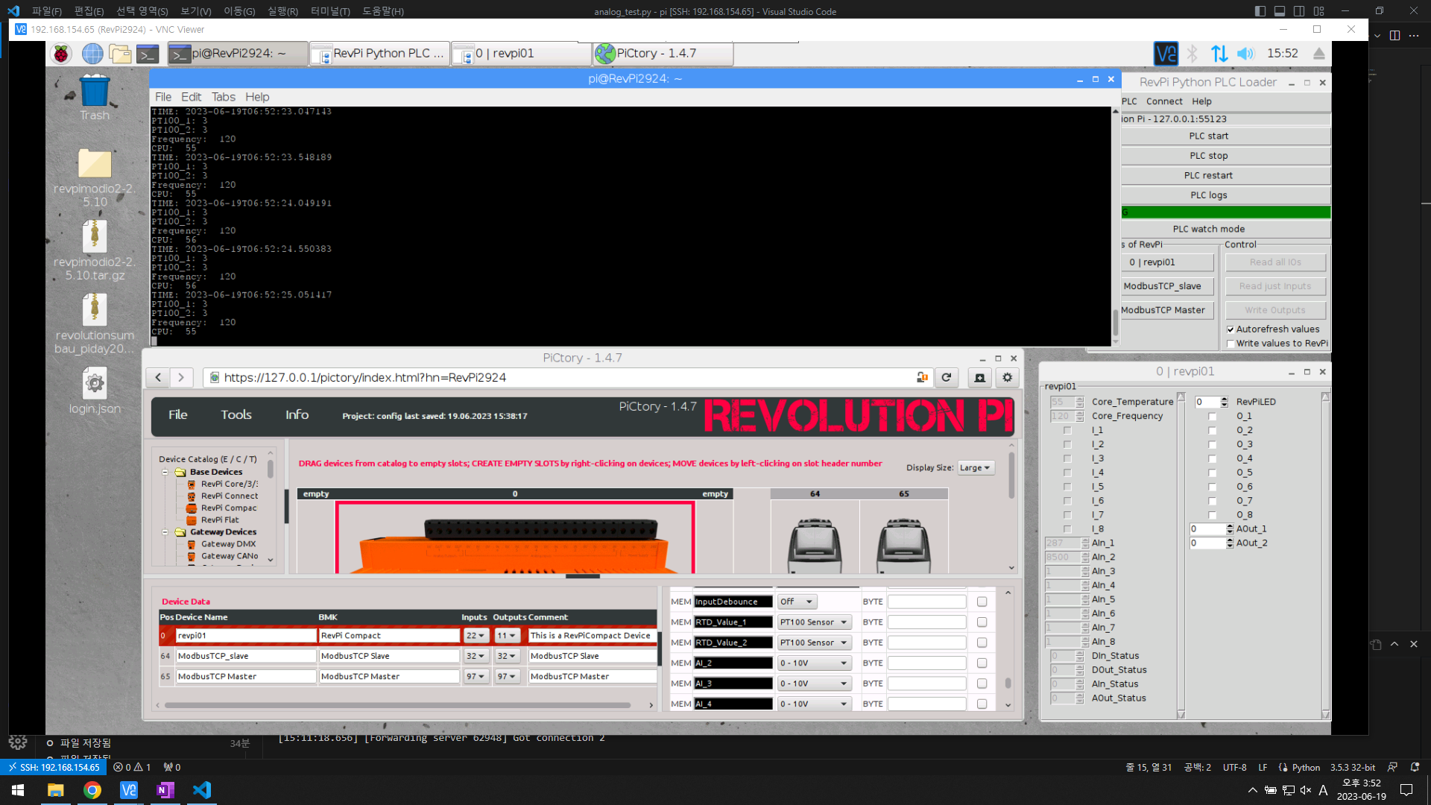Go forward in PiCtory browser
Viewport: 1431px width, 805px height.
(x=181, y=377)
